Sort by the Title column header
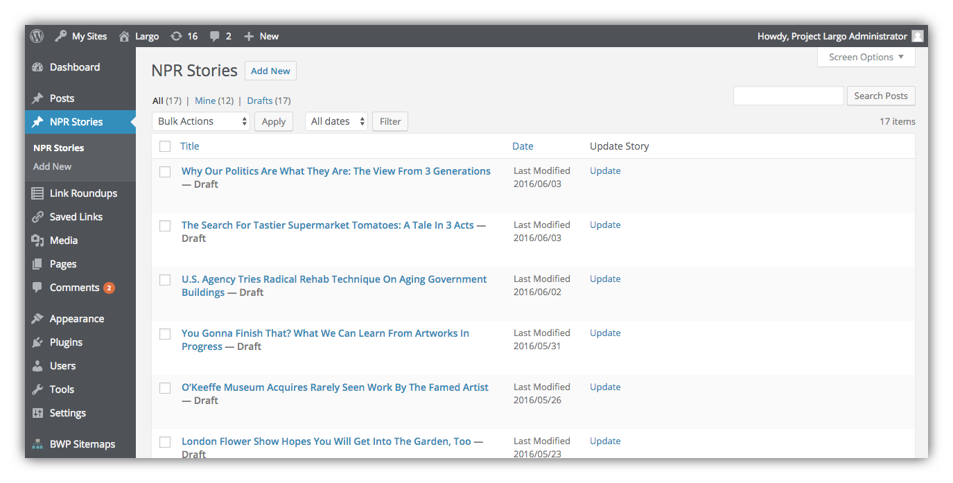 click(x=190, y=146)
